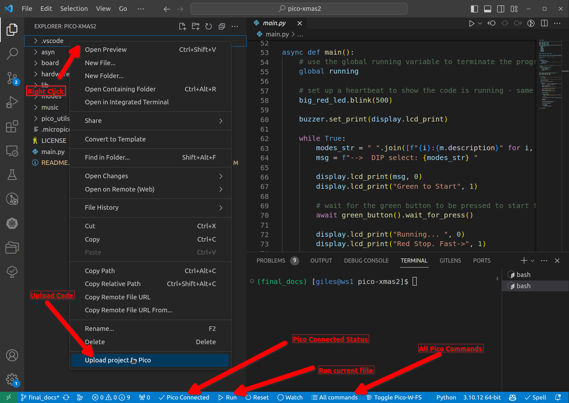Image resolution: width=569 pixels, height=403 pixels.
Task: Open Source Control view with 2 changes
Action: pyautogui.click(x=12, y=78)
